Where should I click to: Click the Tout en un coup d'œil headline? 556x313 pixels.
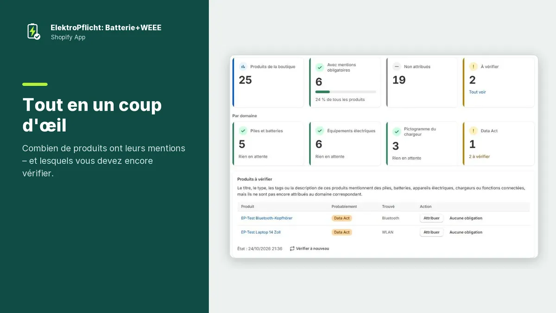coord(92,115)
